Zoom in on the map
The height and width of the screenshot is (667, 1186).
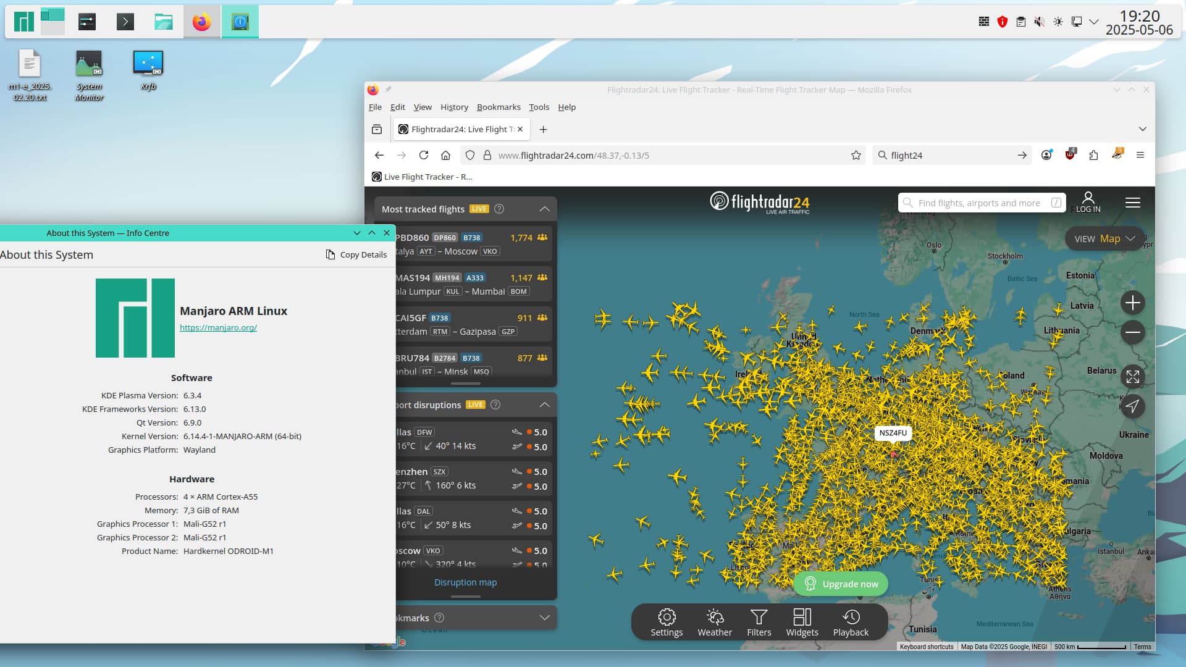point(1133,303)
